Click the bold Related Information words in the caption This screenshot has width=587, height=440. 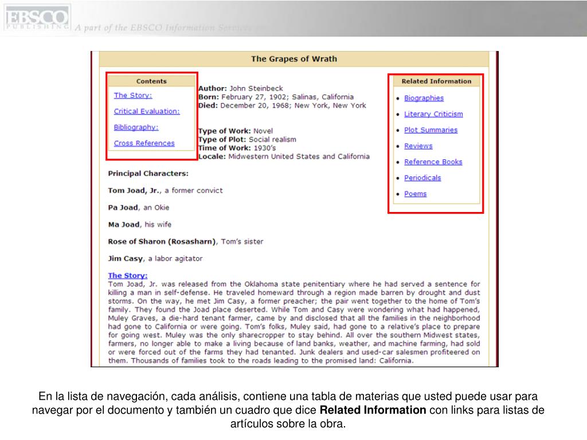tap(373, 410)
